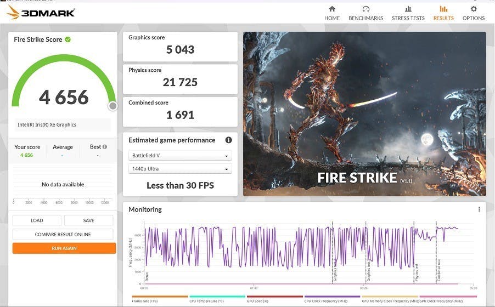Open the Monitoring panel three-dot menu

pos(479,209)
